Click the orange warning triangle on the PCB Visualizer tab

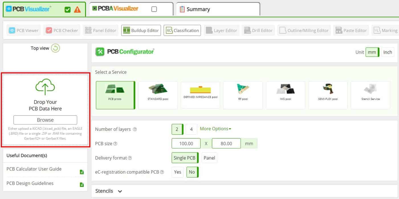pyautogui.click(x=77, y=10)
